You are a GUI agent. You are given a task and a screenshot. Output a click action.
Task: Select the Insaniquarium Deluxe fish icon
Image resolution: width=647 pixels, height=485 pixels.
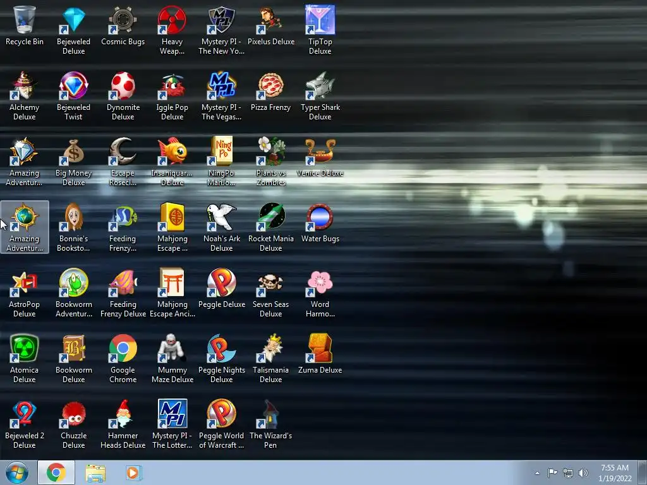click(172, 151)
